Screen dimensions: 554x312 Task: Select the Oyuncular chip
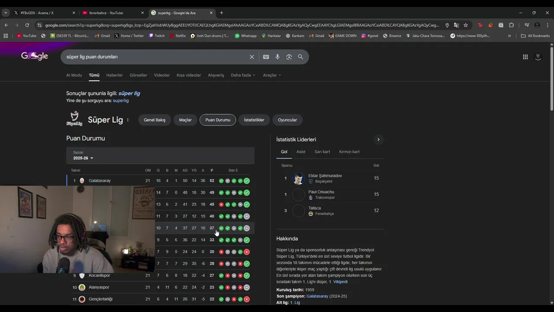(287, 120)
